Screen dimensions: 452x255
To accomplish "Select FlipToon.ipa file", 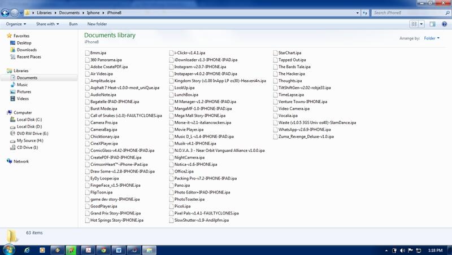I will point(101,192).
